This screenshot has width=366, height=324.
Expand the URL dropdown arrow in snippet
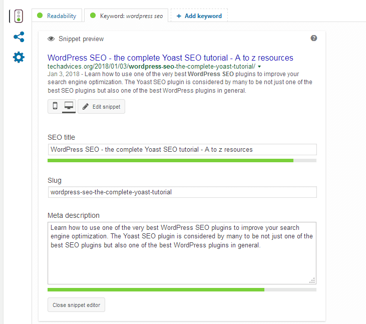tap(259, 67)
